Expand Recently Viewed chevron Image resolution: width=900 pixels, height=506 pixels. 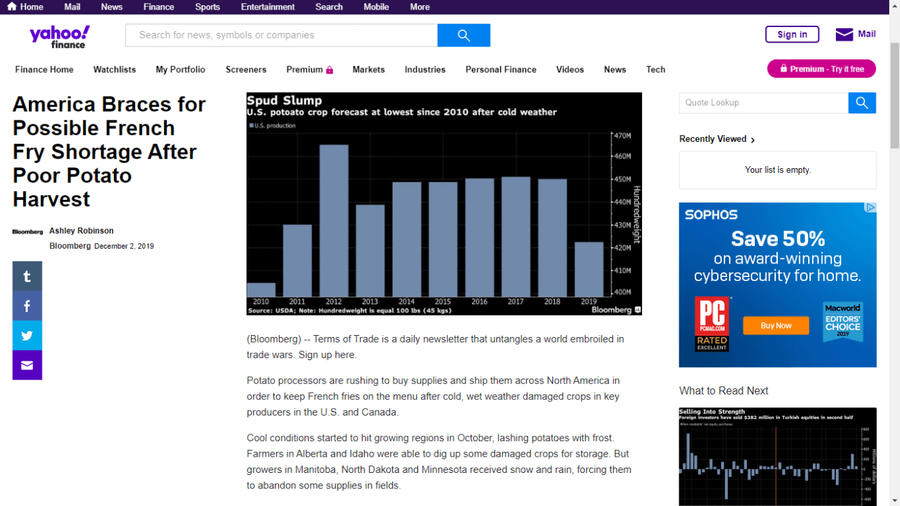(753, 140)
